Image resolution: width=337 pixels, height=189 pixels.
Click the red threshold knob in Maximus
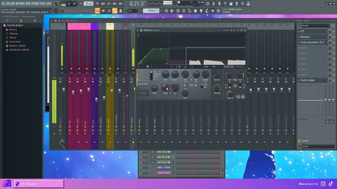[x=165, y=88]
